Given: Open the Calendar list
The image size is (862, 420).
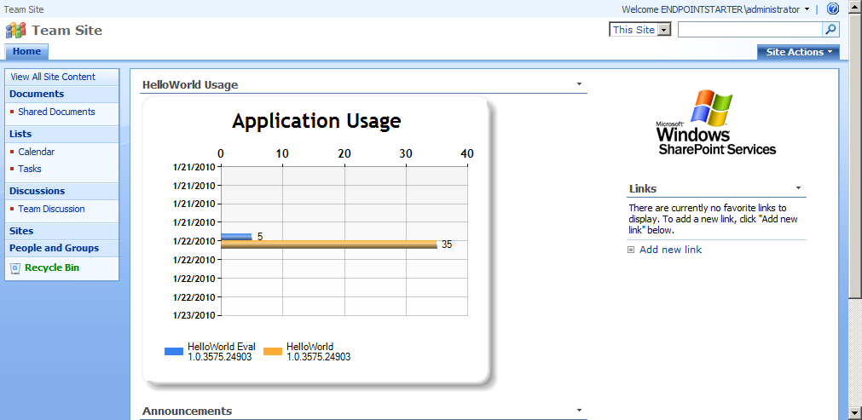Looking at the screenshot, I should (x=37, y=152).
